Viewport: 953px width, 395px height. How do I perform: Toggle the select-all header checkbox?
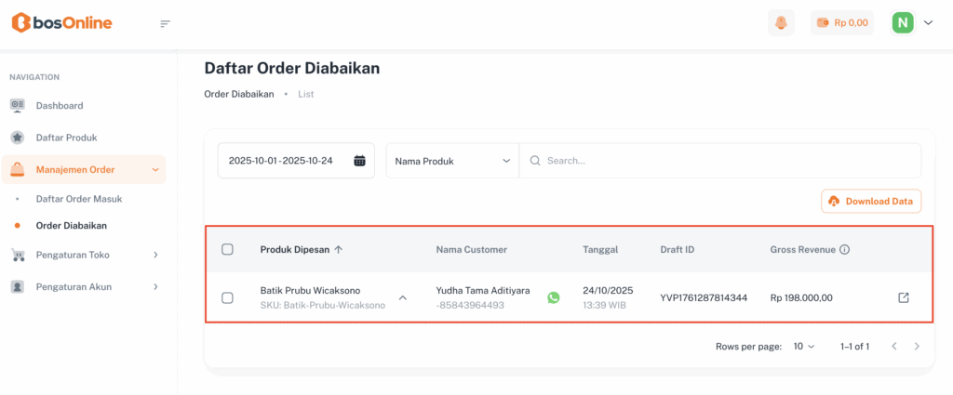[227, 249]
